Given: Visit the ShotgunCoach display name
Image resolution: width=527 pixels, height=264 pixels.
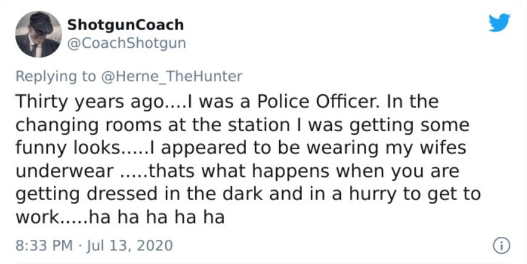Looking at the screenshot, I should pyautogui.click(x=126, y=25).
